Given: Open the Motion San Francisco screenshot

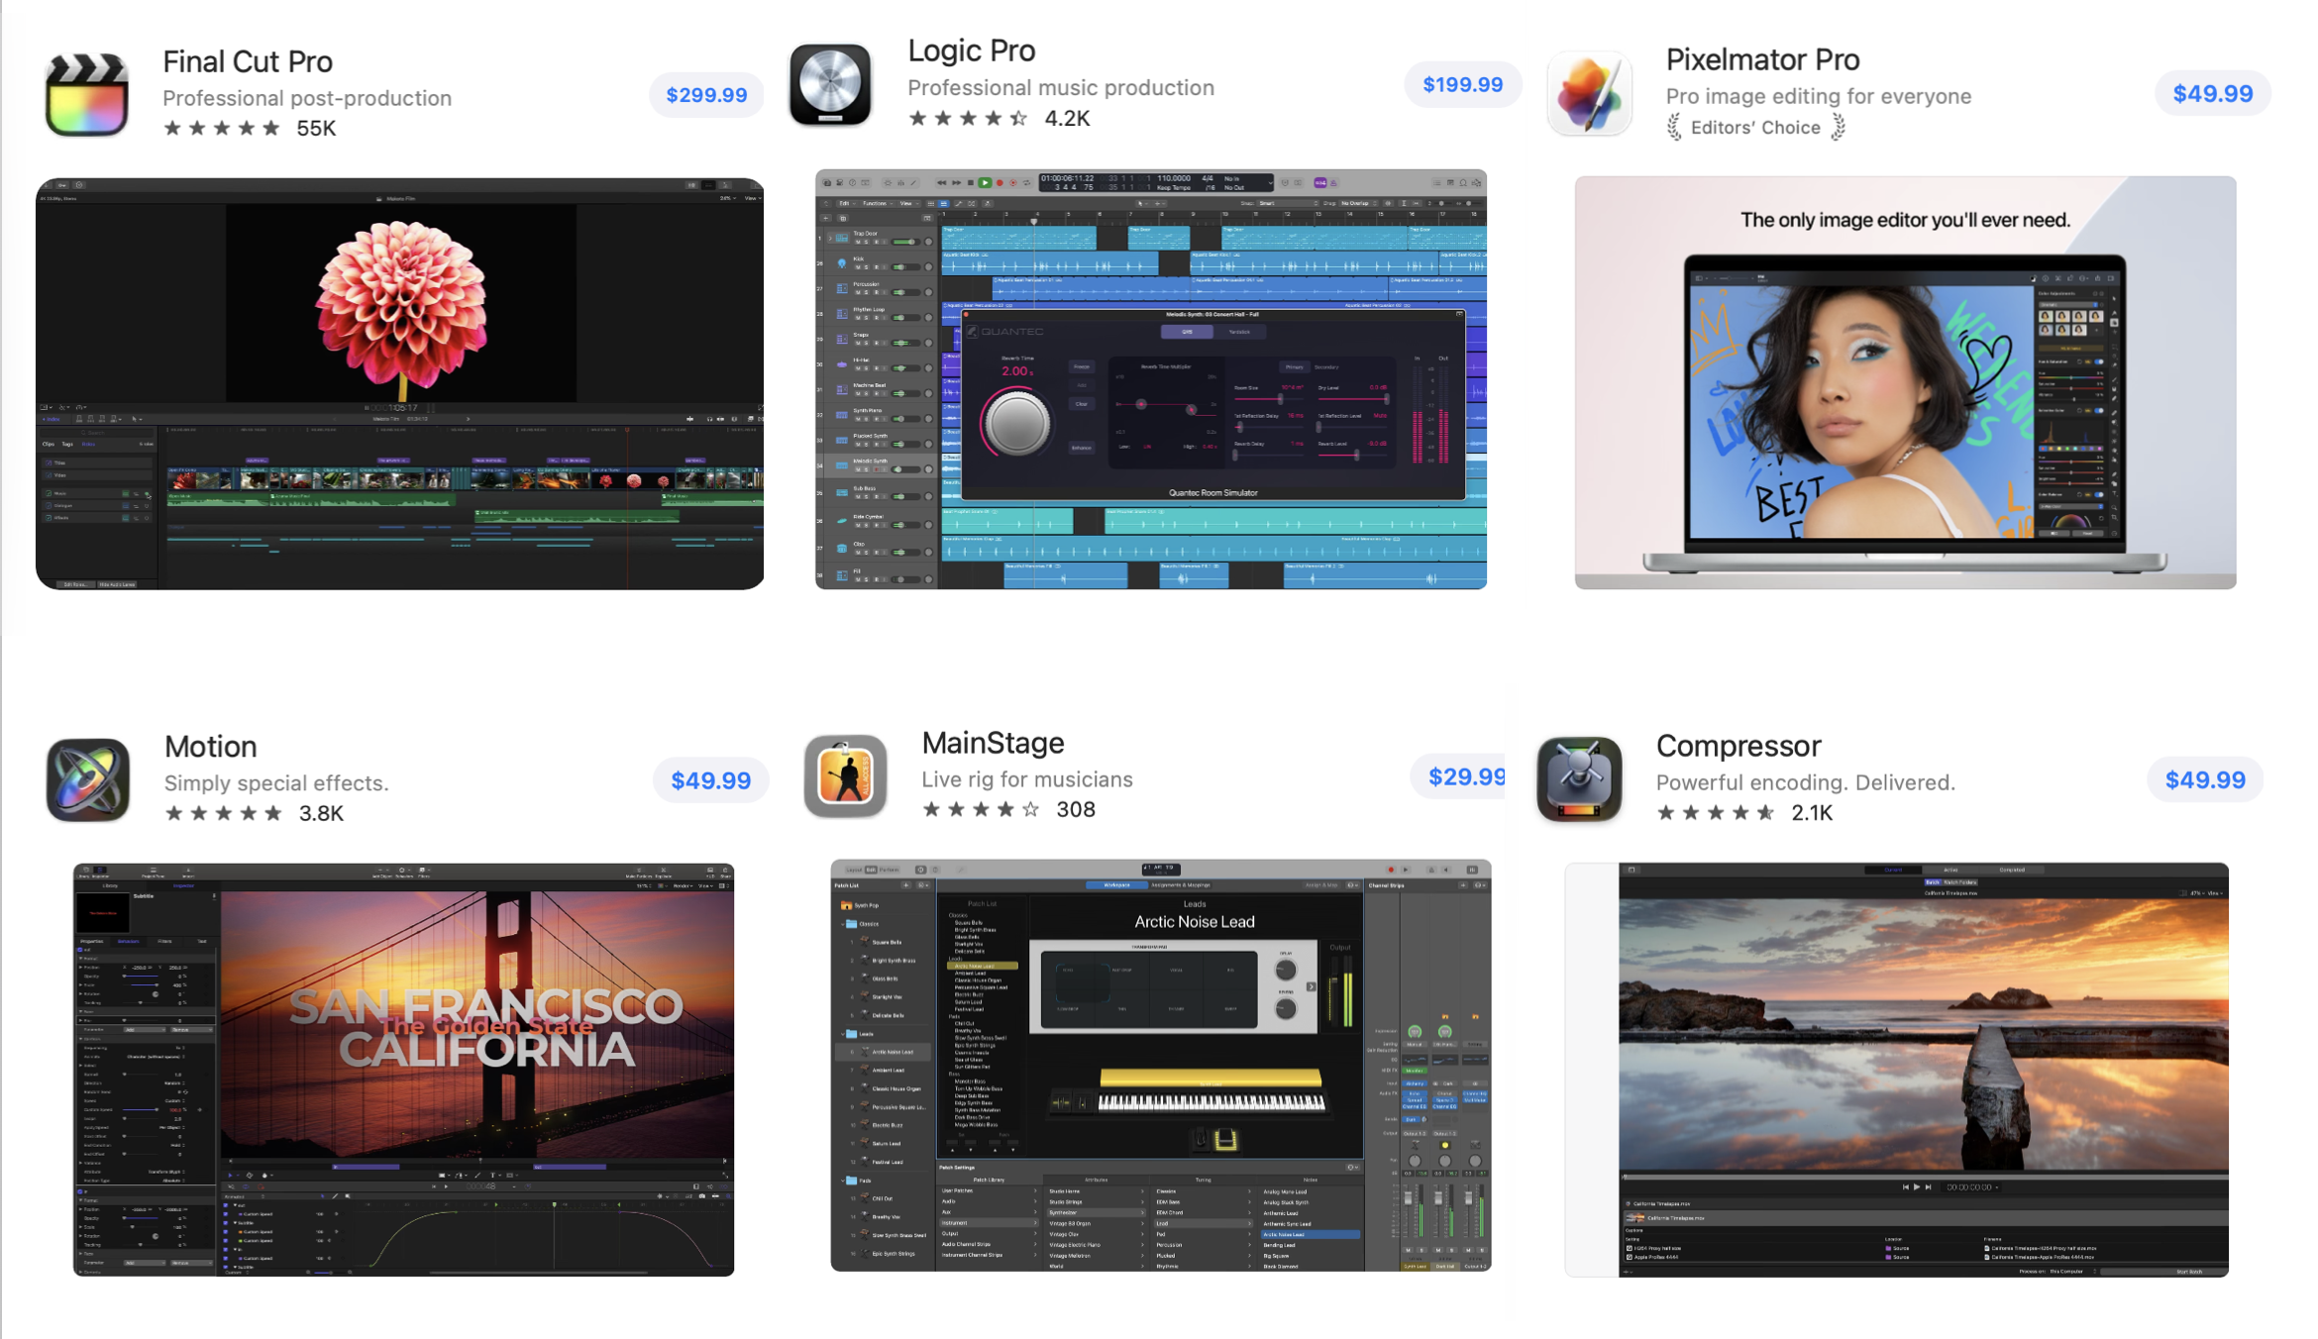Looking at the screenshot, I should pyautogui.click(x=403, y=1070).
